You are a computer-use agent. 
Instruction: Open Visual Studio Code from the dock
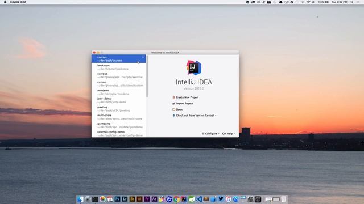[198, 199]
